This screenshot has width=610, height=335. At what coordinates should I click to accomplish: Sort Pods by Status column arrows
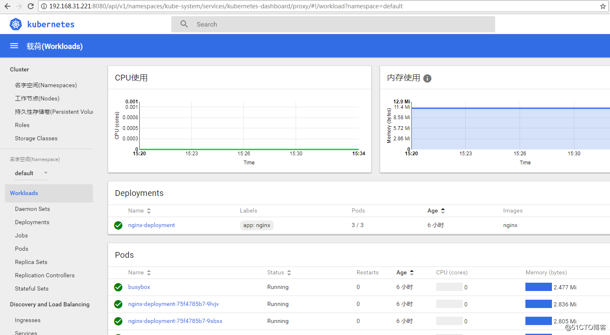pyautogui.click(x=289, y=273)
